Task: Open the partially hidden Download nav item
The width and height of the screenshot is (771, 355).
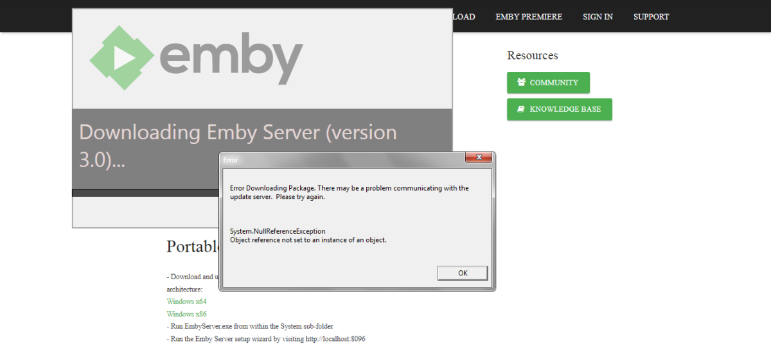Action: point(464,17)
